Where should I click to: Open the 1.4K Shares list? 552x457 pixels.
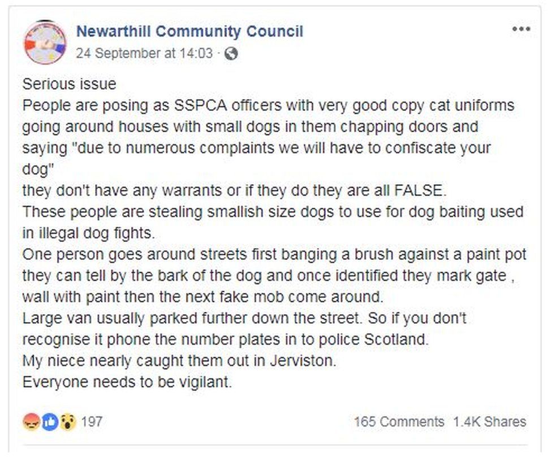click(488, 421)
